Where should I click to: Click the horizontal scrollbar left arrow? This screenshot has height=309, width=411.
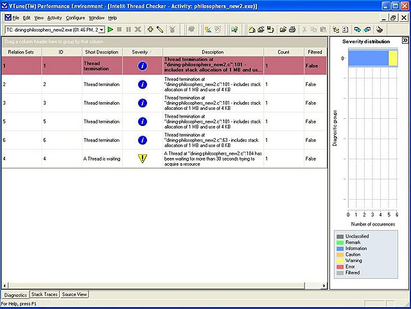(4, 285)
